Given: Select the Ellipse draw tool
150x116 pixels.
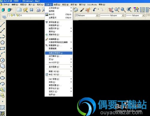Looking at the screenshot, I should click(2, 78).
